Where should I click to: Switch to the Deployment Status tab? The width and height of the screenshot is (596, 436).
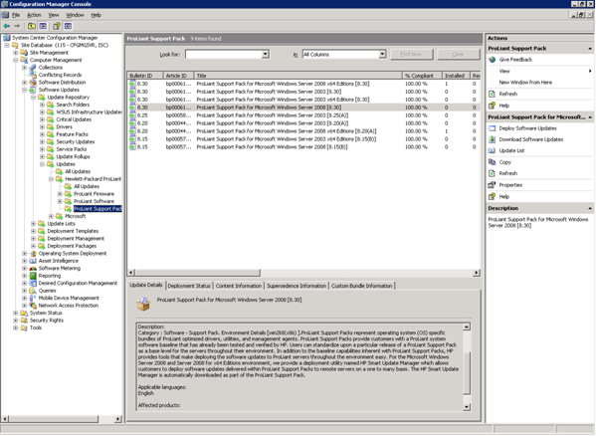click(189, 286)
